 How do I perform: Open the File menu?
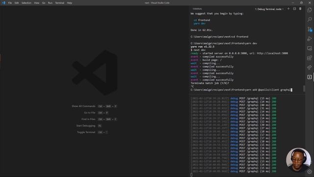coord(10,3)
